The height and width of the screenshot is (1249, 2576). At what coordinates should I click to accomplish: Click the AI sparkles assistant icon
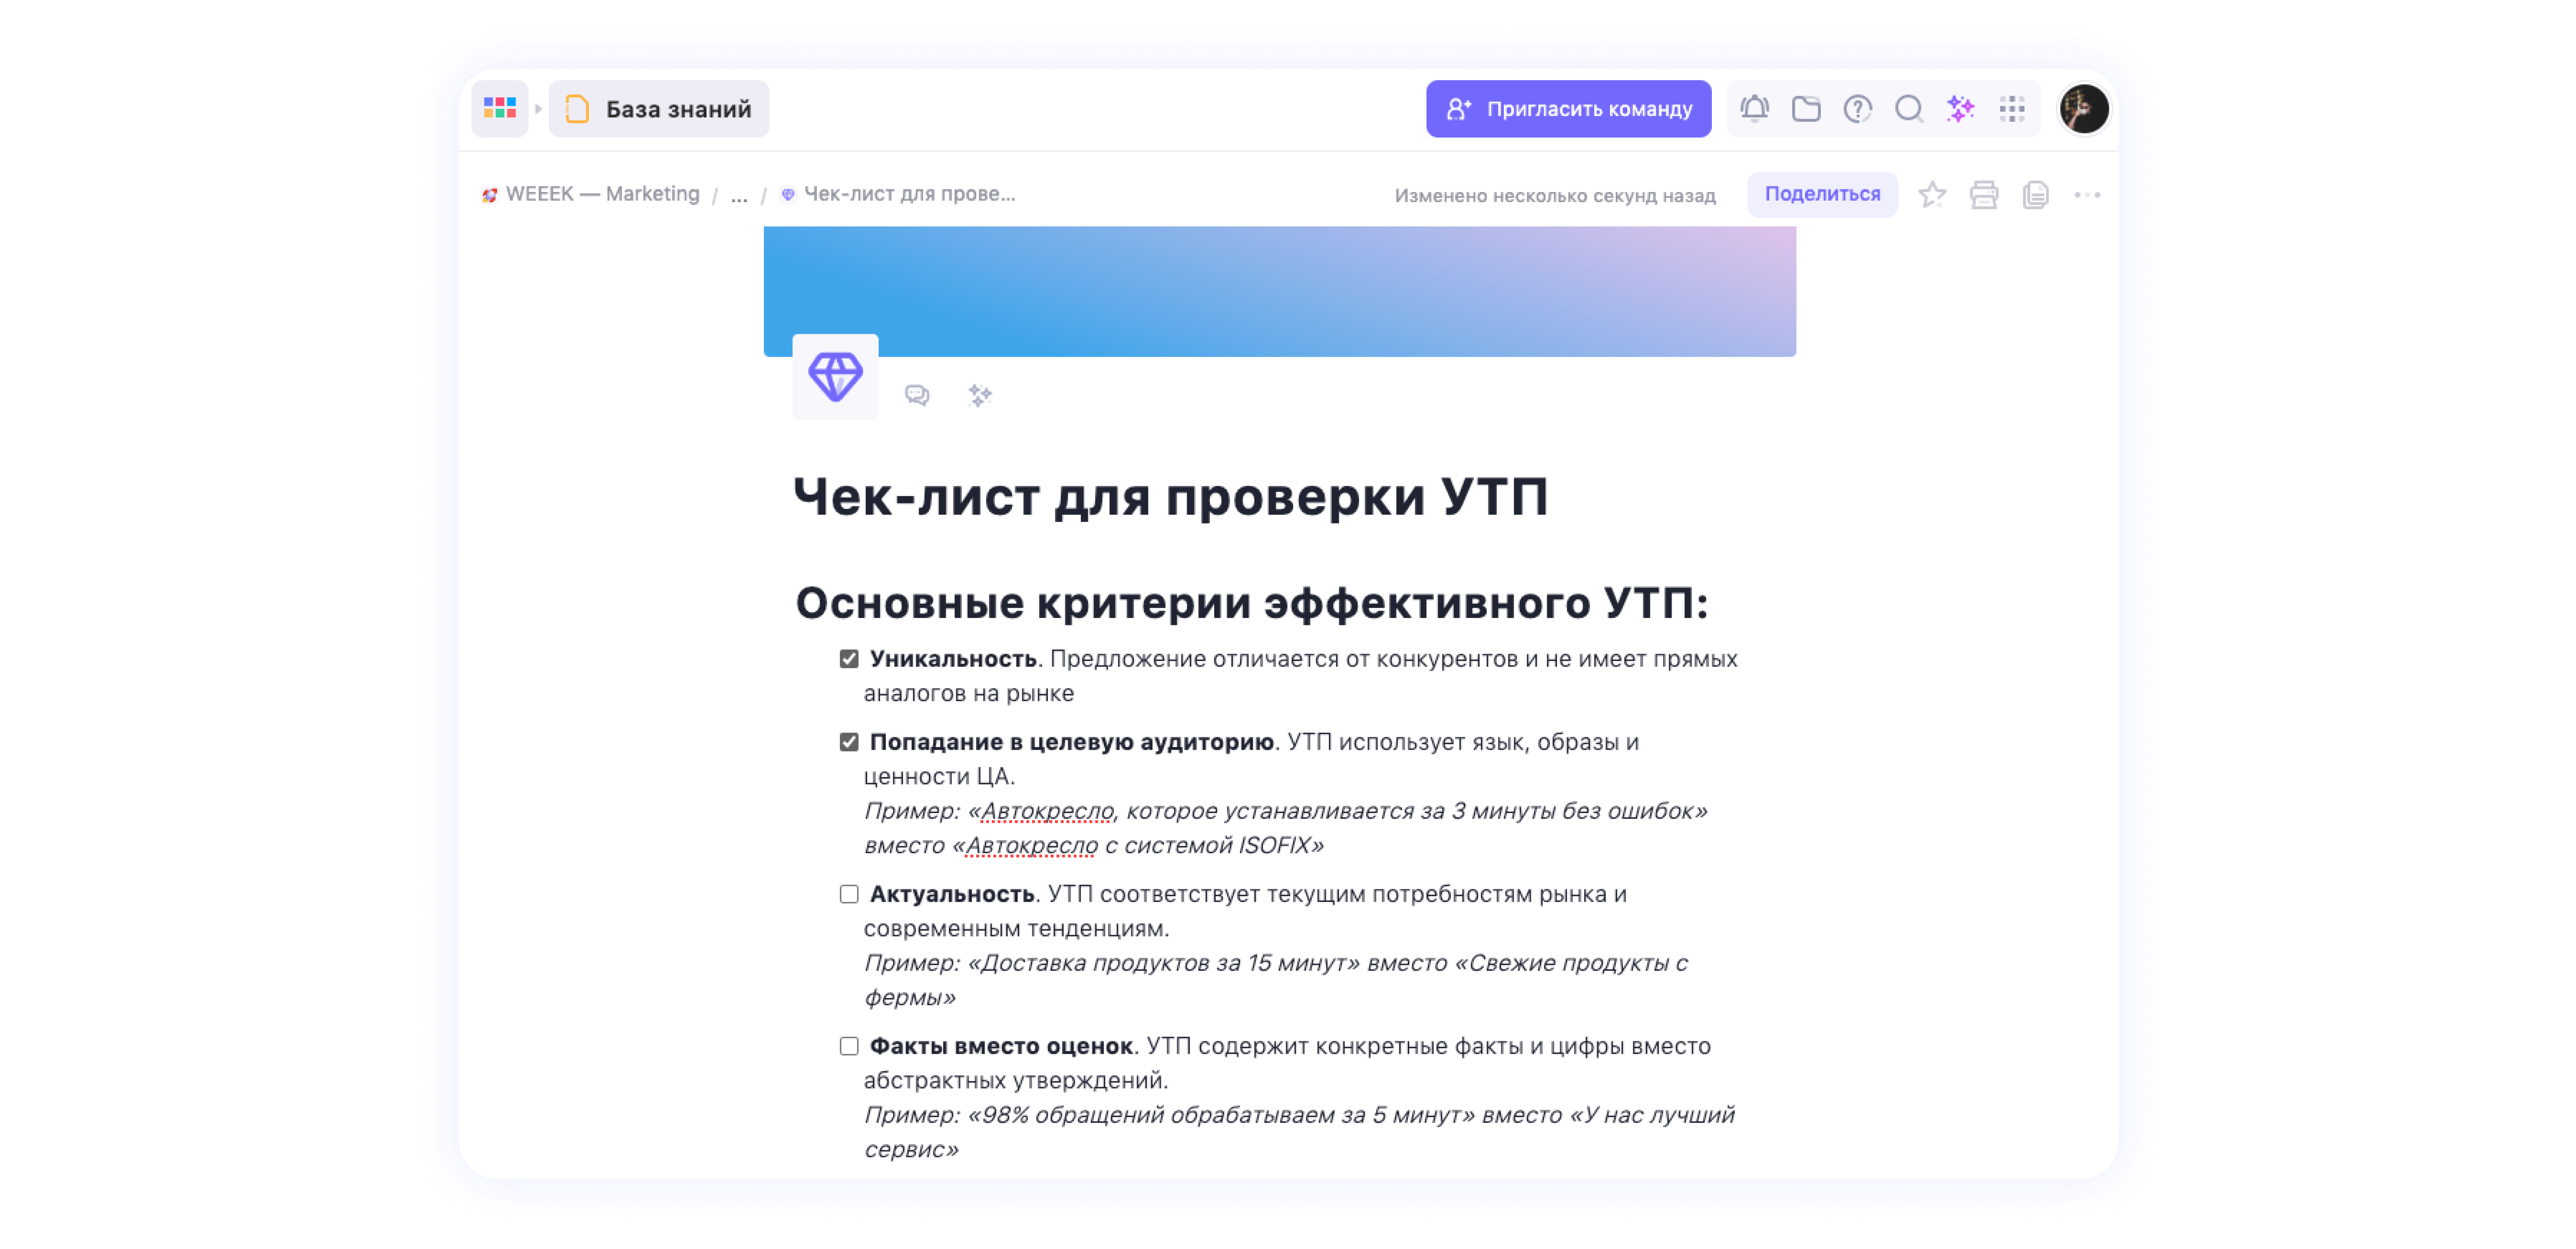[1961, 109]
